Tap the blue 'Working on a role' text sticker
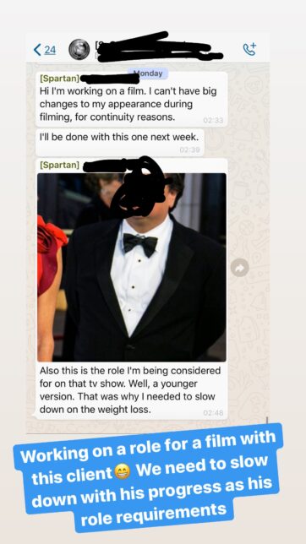Screen dimensions: 306x544 tap(150, 479)
